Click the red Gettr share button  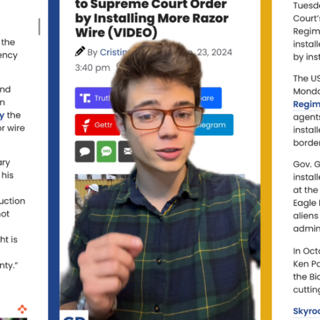click(97, 125)
